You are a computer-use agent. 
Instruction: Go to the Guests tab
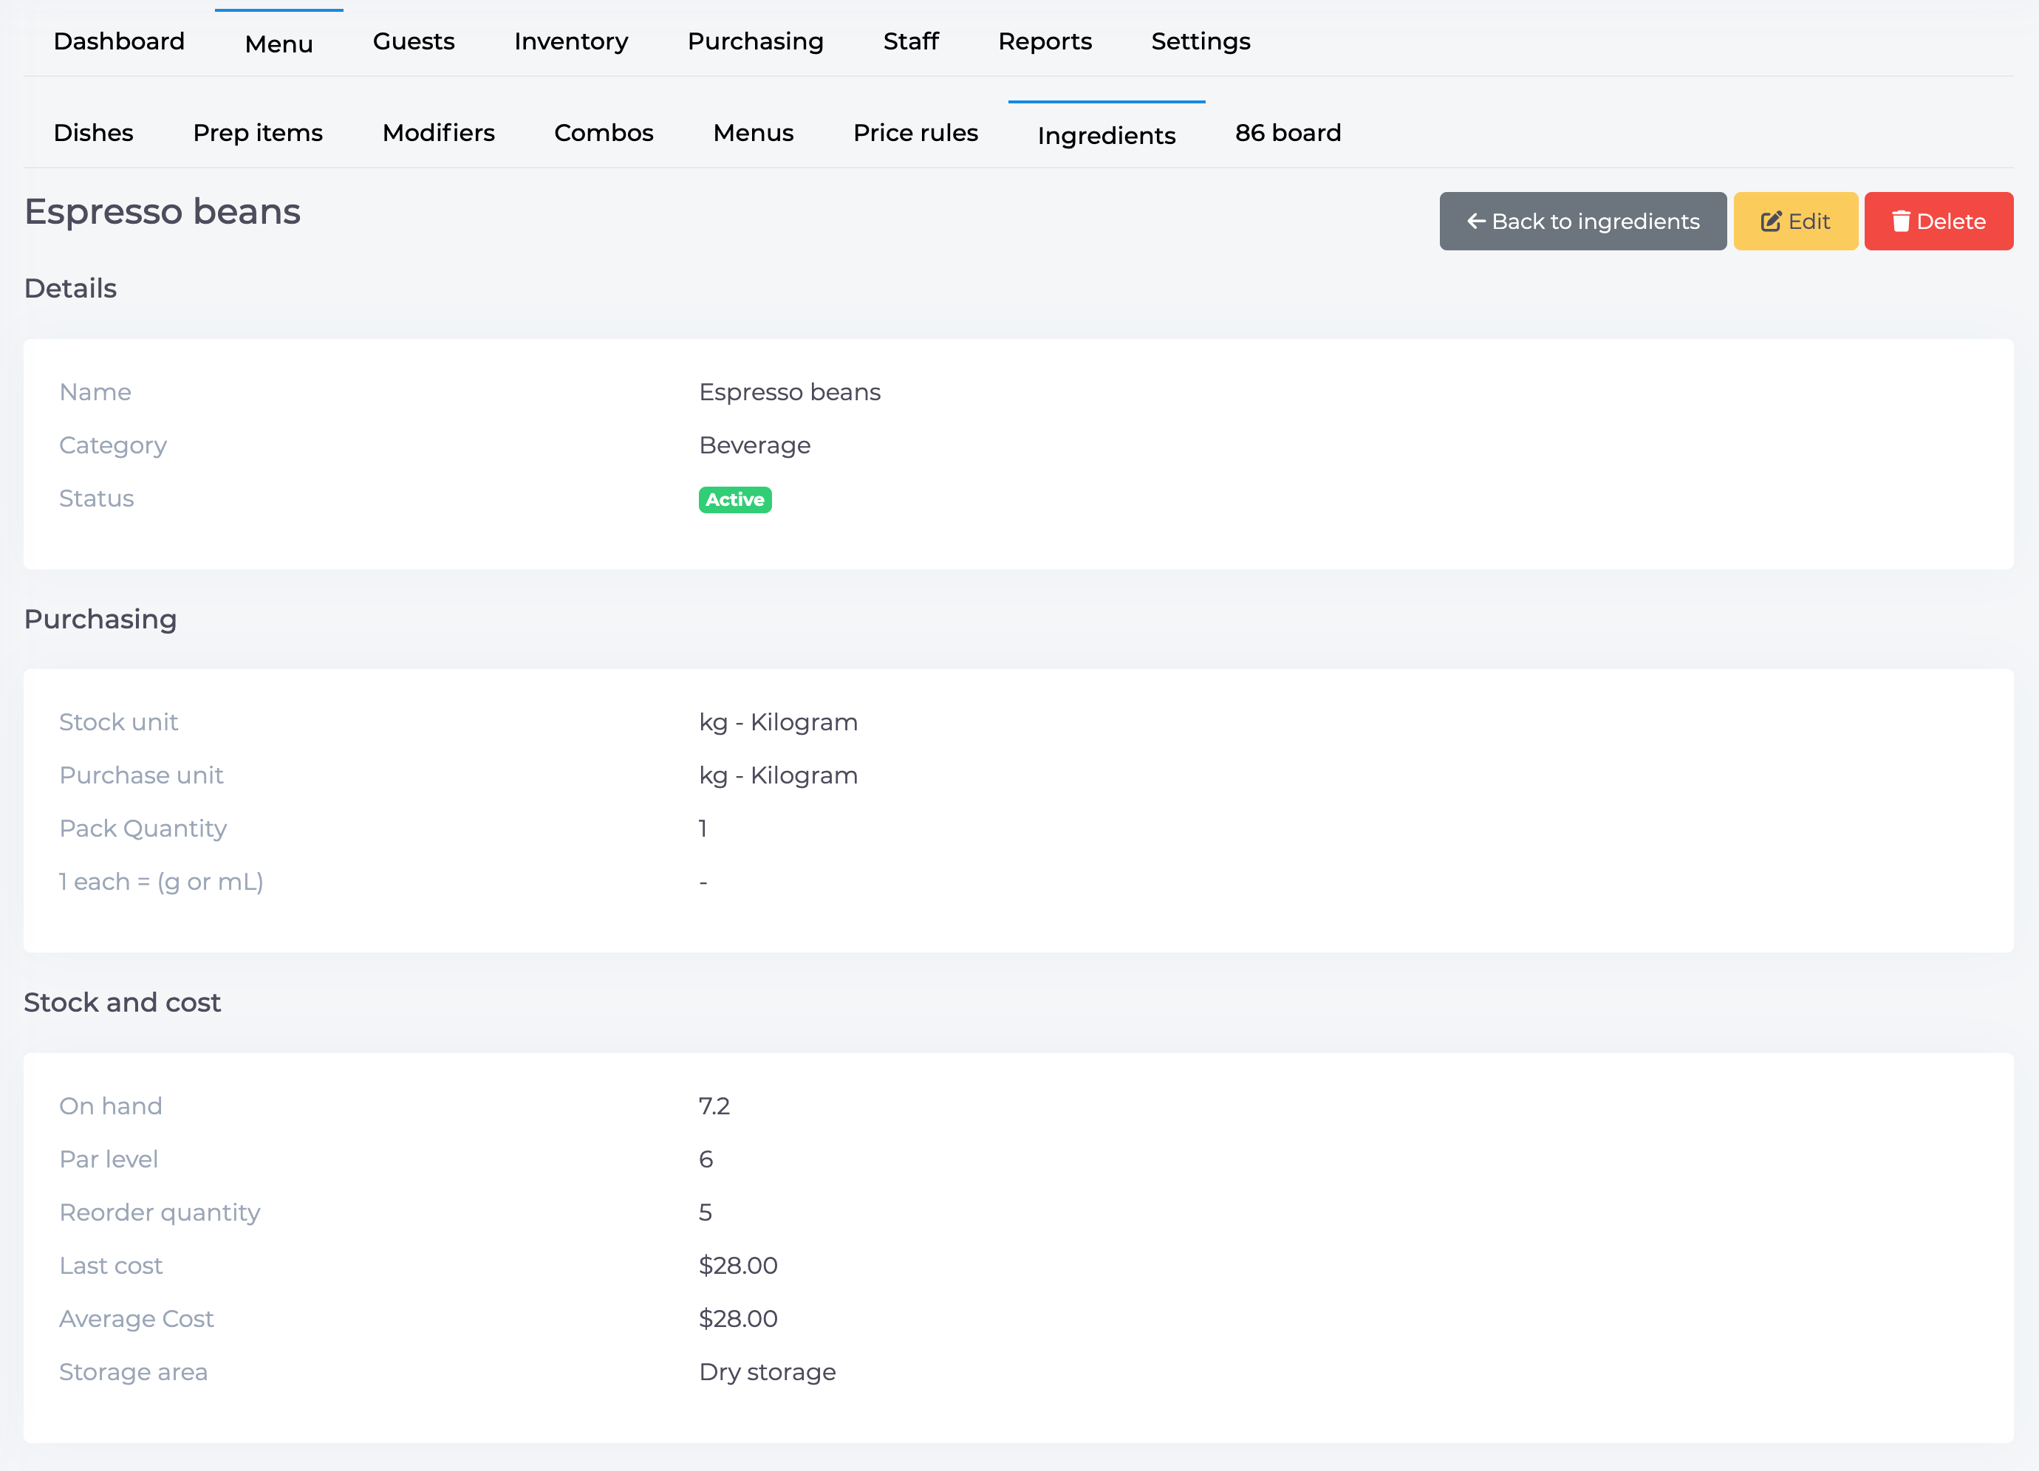pos(414,41)
